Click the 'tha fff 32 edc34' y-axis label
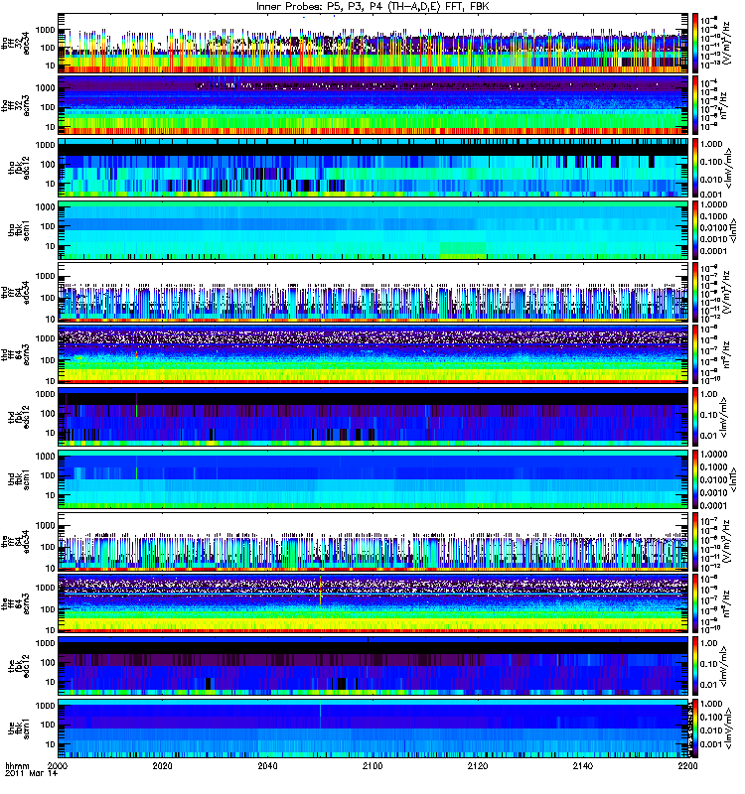Image resolution: width=745 pixels, height=794 pixels. point(15,43)
